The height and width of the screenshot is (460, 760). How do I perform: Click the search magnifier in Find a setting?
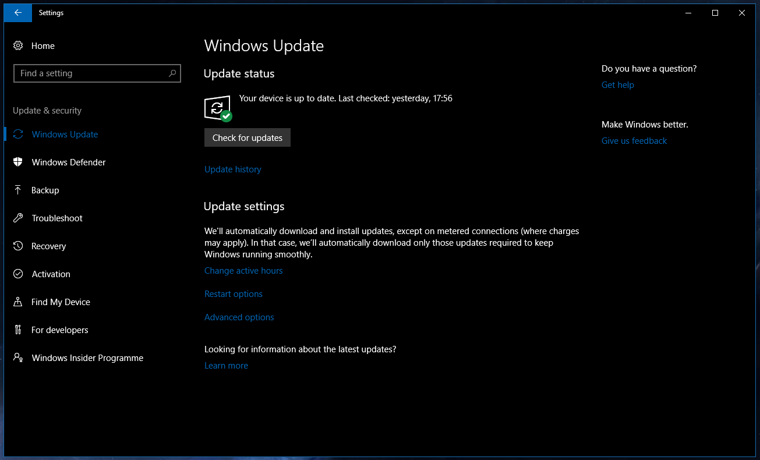point(172,73)
